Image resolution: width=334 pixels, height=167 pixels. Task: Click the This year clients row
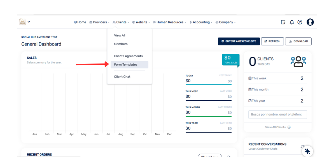tap(278, 101)
